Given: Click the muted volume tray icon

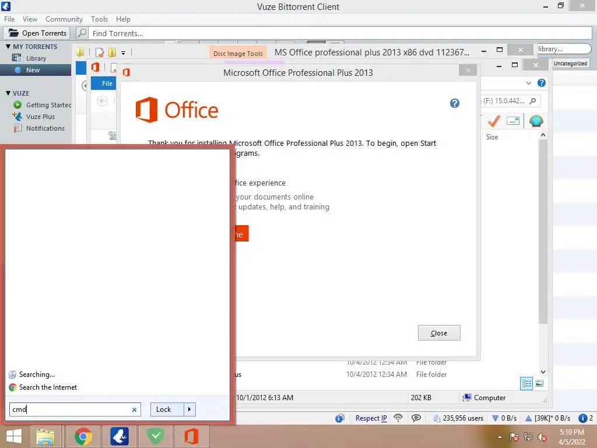Looking at the screenshot, I should (542, 437).
